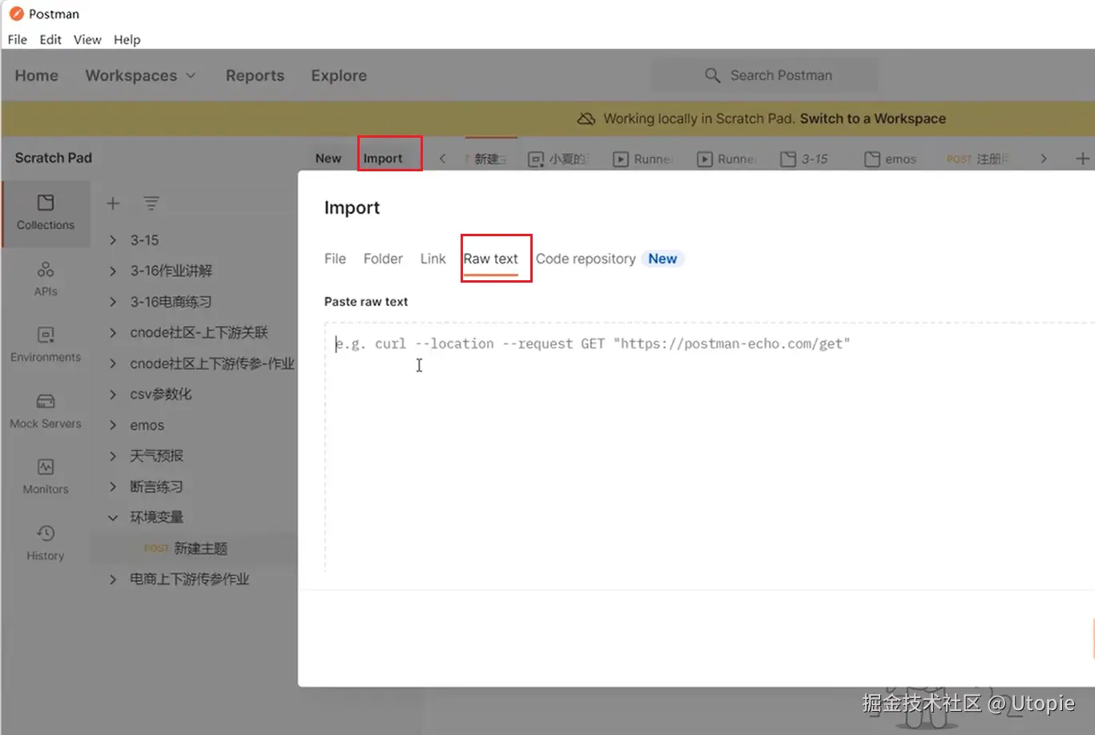The width and height of the screenshot is (1095, 735).
Task: Switch to the Folder import tab
Action: 383,259
